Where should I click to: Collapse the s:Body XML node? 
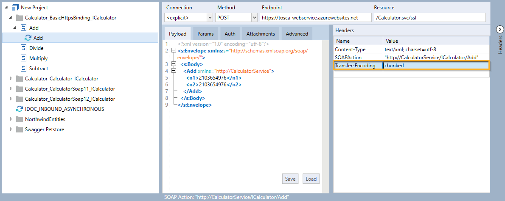pos(173,64)
